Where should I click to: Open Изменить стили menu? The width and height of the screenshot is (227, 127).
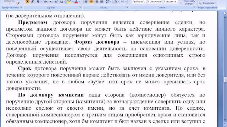point(189,2)
